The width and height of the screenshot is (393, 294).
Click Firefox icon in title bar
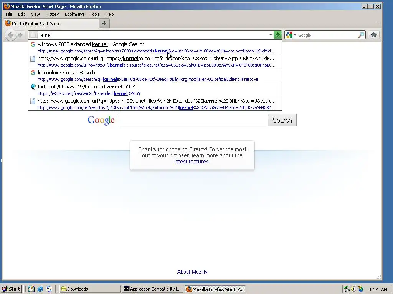[x=7, y=6]
